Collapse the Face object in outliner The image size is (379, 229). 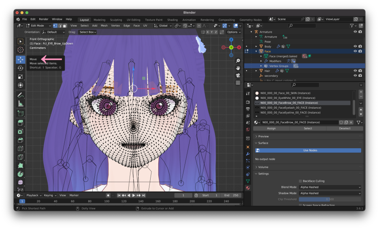pos(256,51)
